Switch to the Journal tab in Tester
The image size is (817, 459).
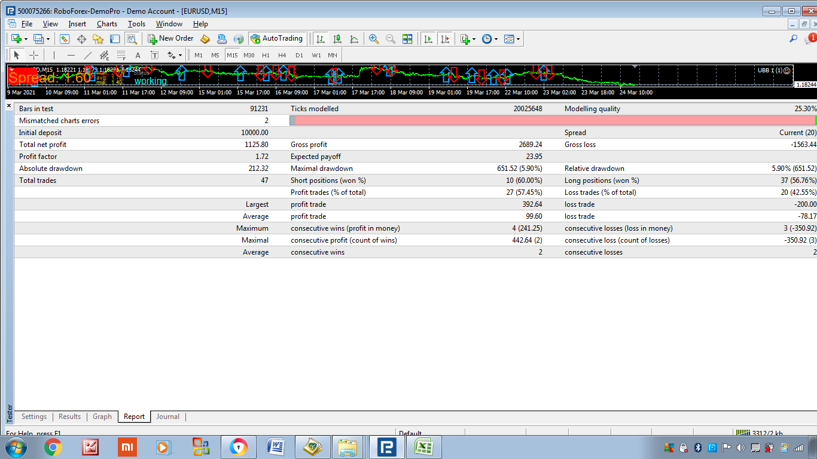pos(168,417)
